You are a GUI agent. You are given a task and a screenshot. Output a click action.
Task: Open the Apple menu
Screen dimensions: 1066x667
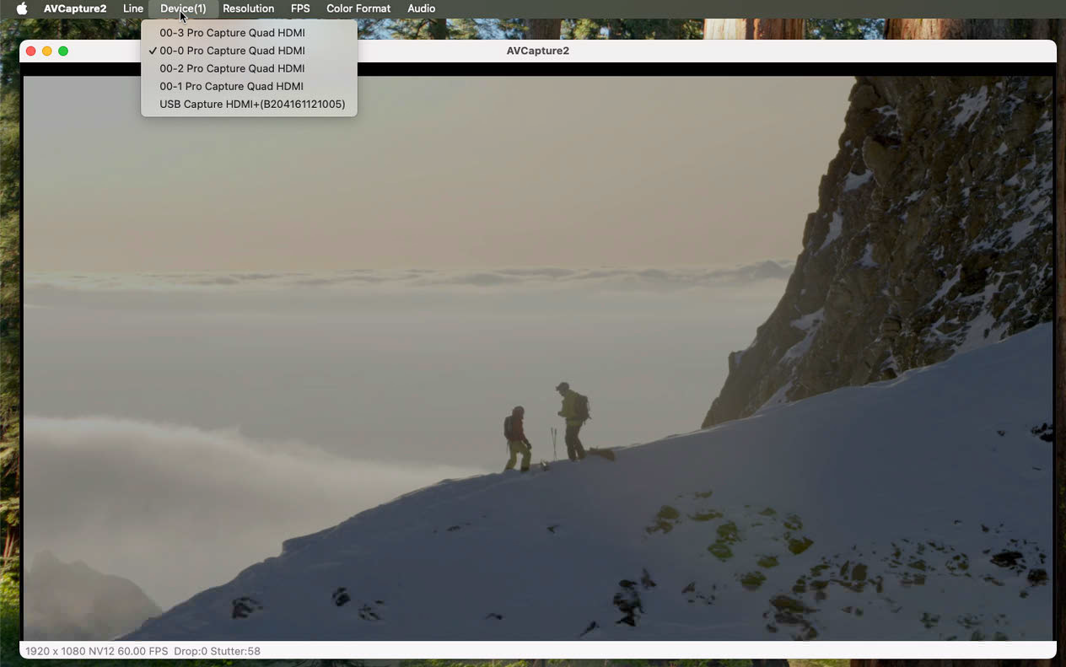tap(22, 8)
